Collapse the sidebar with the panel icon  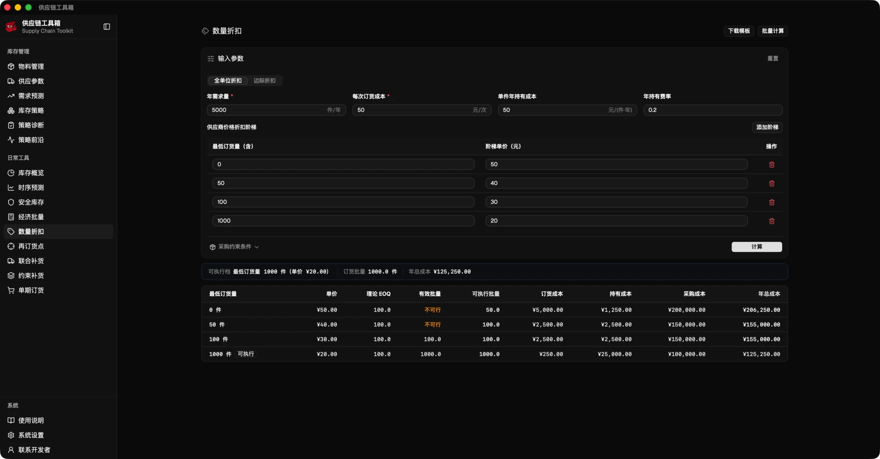[x=107, y=27]
